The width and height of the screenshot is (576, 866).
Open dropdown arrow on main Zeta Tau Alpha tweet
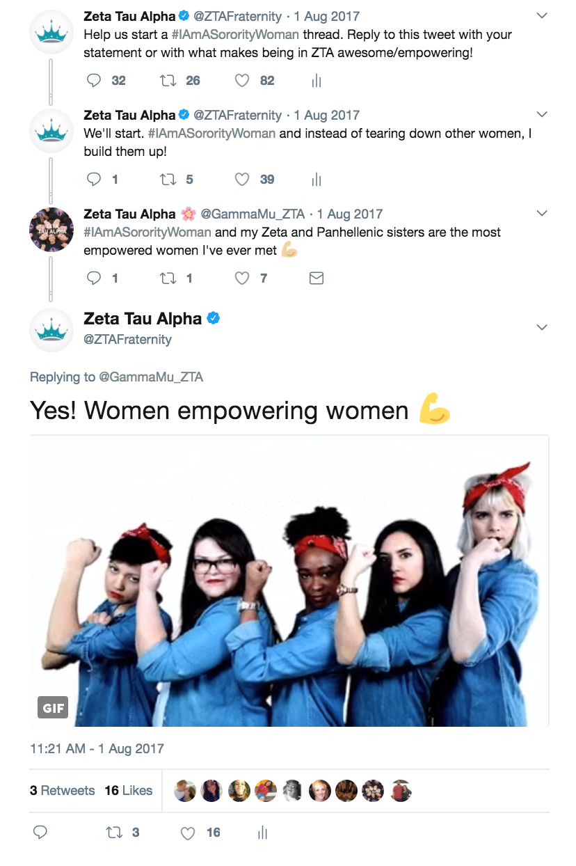pyautogui.click(x=542, y=327)
